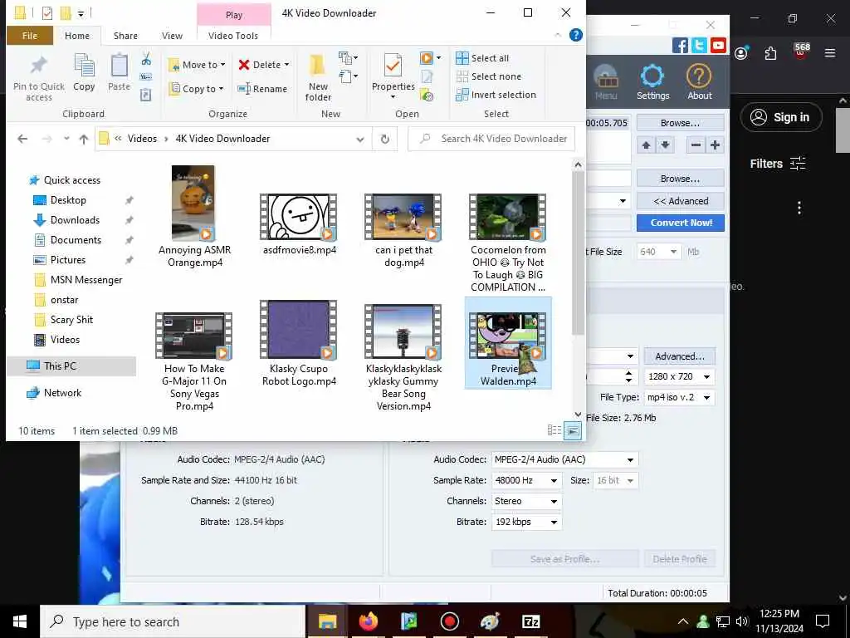850x638 pixels.
Task: Click the Twitter icon in converter window
Action: pos(699,45)
